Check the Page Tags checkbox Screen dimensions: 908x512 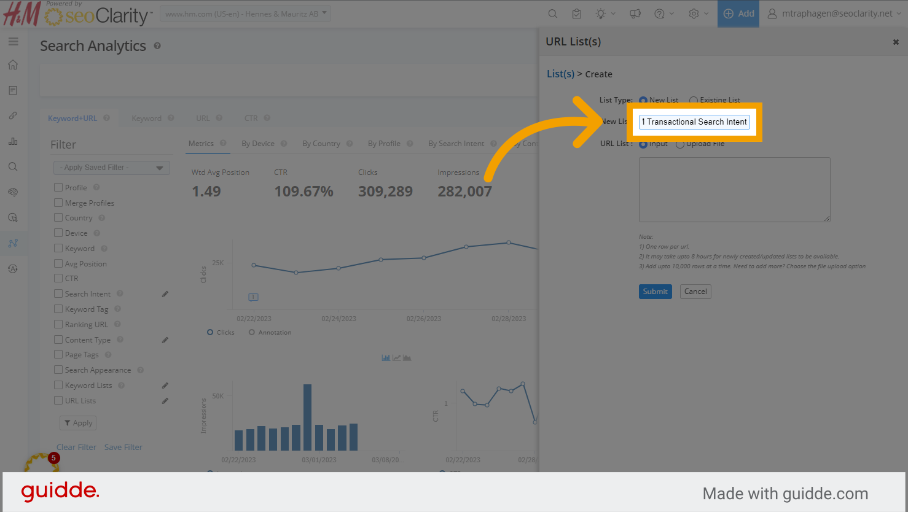pos(58,354)
